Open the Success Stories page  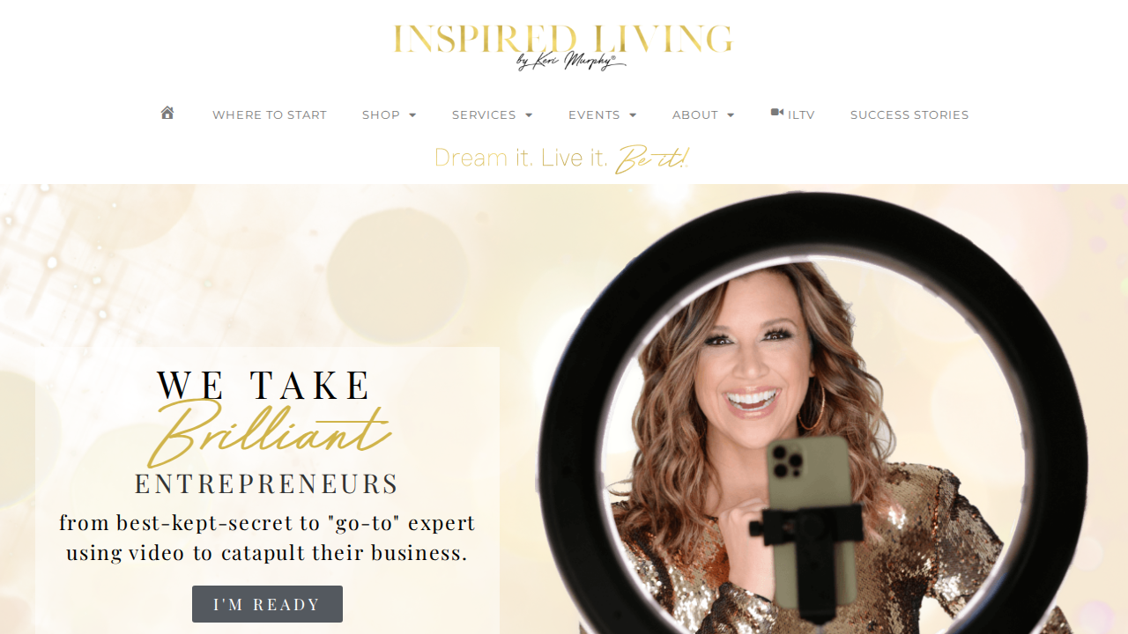pyautogui.click(x=909, y=115)
